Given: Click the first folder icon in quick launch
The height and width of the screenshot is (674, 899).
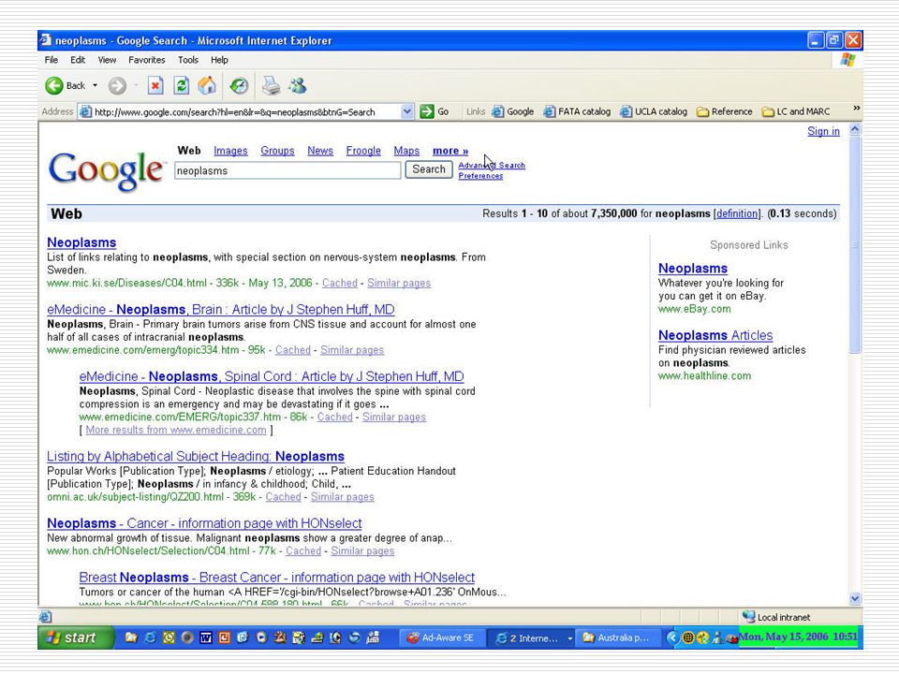Looking at the screenshot, I should click(131, 637).
